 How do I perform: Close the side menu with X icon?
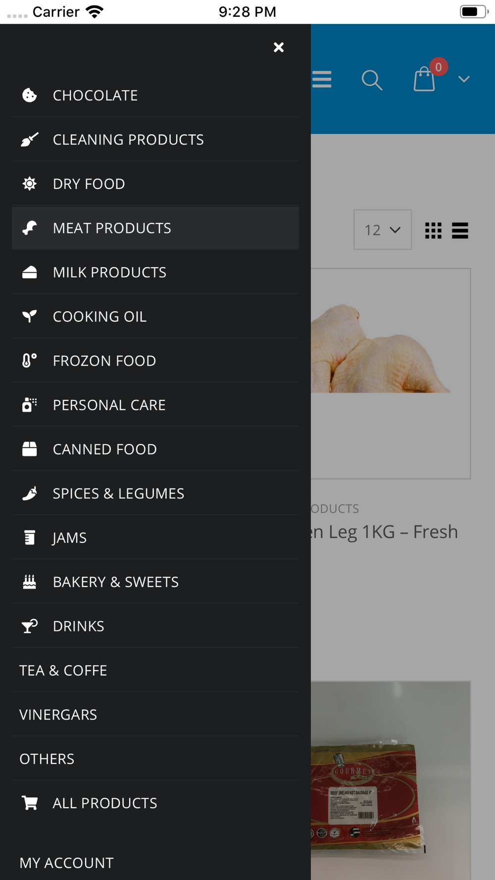click(279, 47)
